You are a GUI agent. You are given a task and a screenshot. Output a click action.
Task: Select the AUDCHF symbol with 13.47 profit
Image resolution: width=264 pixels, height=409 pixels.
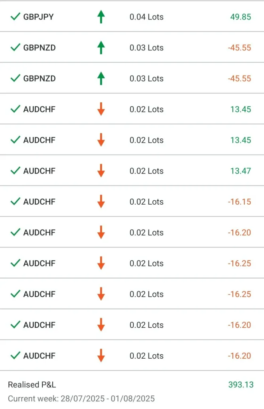[39, 171]
